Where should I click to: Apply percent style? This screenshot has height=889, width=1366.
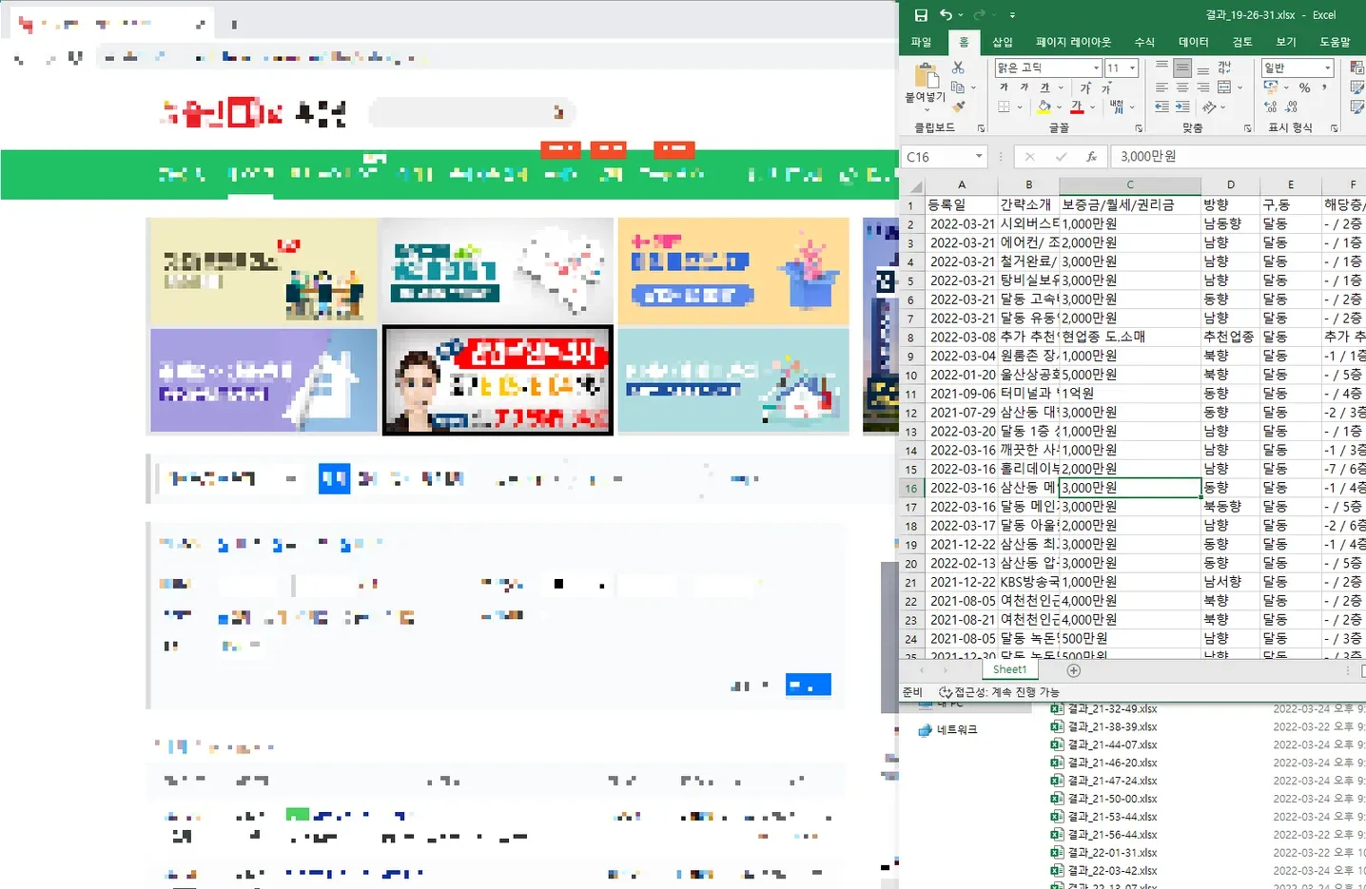[1304, 87]
